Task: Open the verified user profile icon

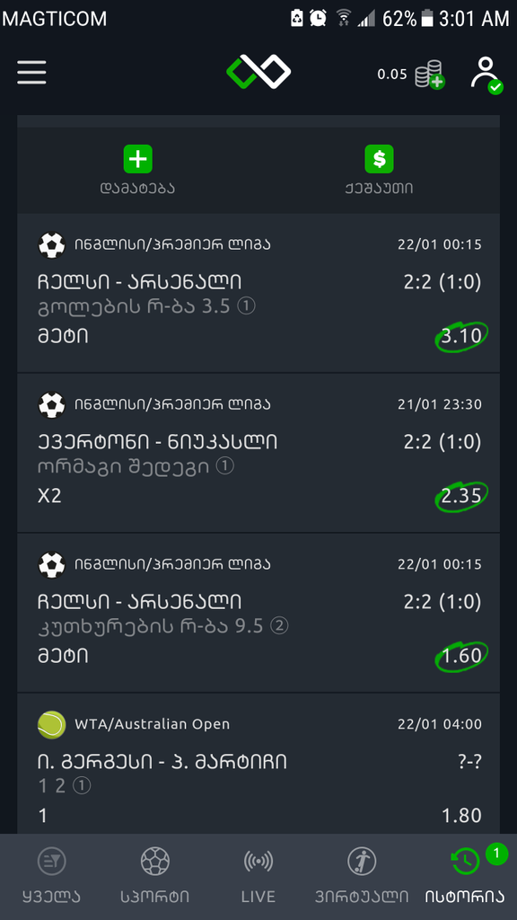Action: pyautogui.click(x=486, y=75)
